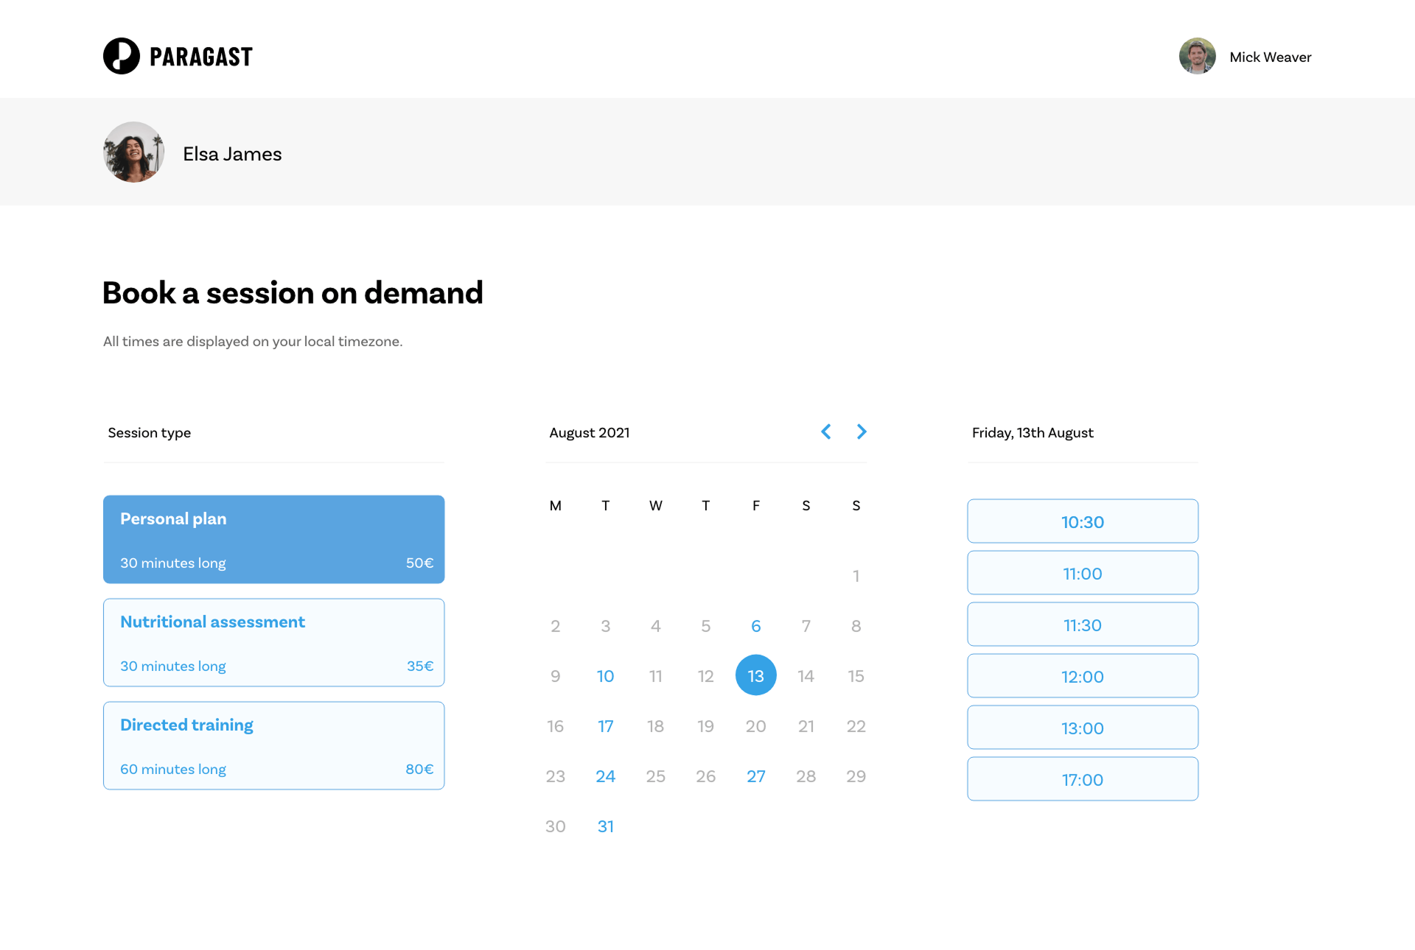This screenshot has width=1415, height=950.
Task: Reserve the 13:00 time slot
Action: 1082,727
